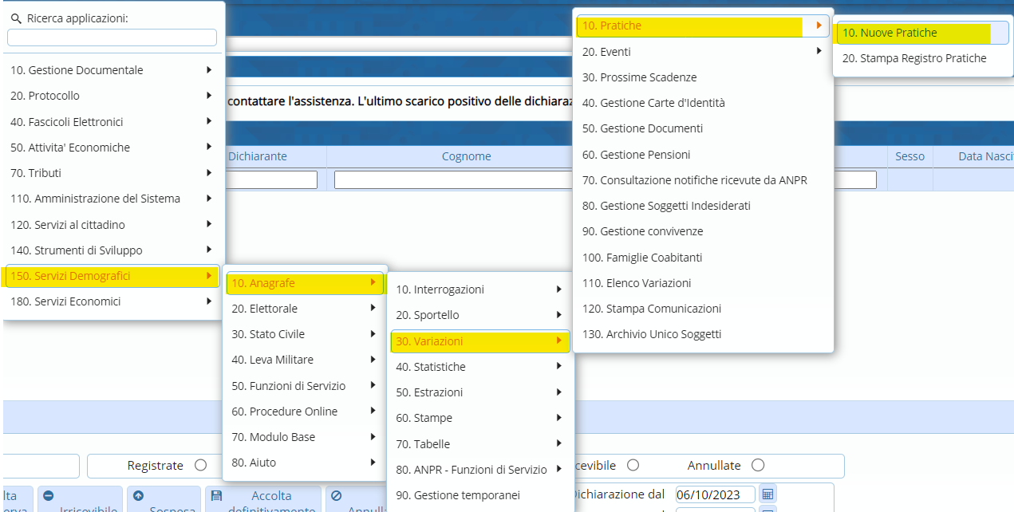
Task: Click the Cognome filter text field
Action: point(452,180)
